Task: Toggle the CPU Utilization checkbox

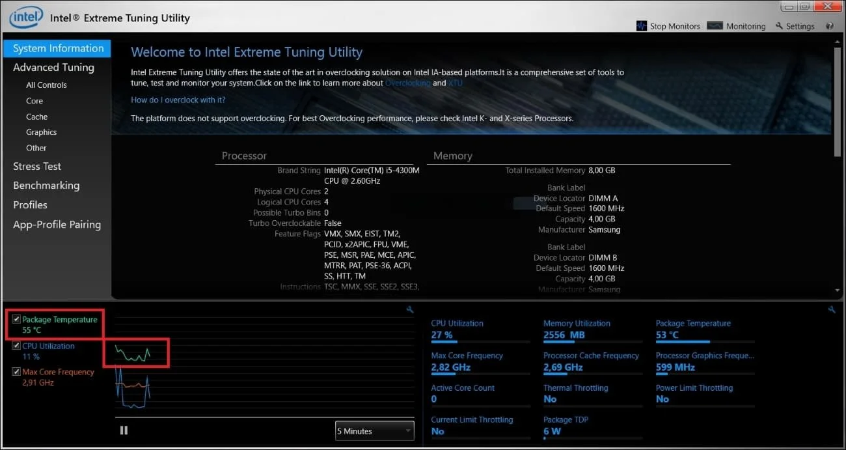Action: pos(16,346)
